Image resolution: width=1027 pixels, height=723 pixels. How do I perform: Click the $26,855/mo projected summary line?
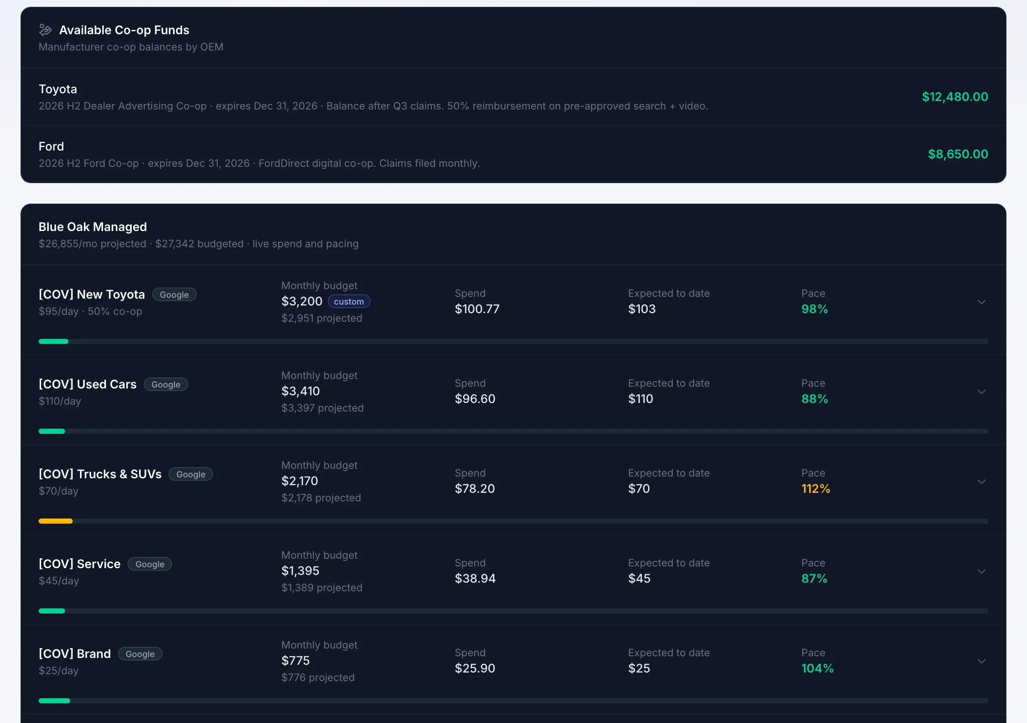(199, 244)
